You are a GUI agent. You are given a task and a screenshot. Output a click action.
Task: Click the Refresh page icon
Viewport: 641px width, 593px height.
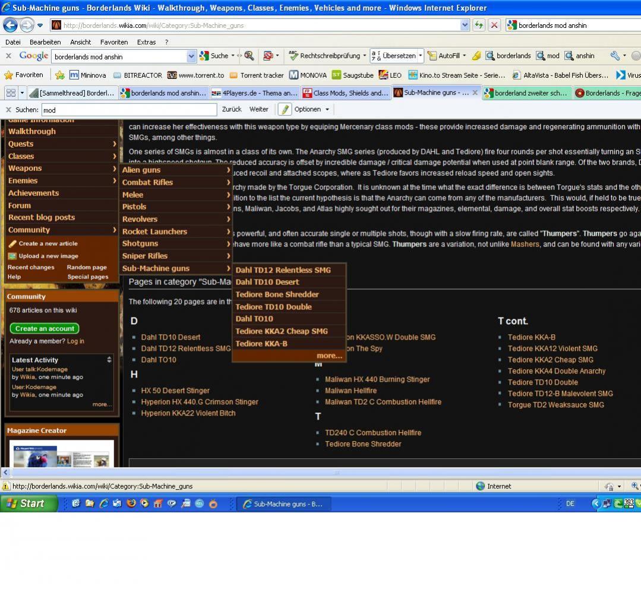(x=479, y=26)
